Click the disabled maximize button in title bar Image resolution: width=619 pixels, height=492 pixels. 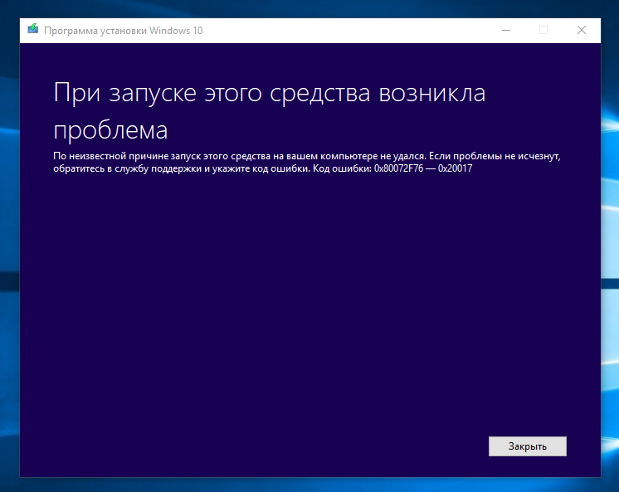543,31
